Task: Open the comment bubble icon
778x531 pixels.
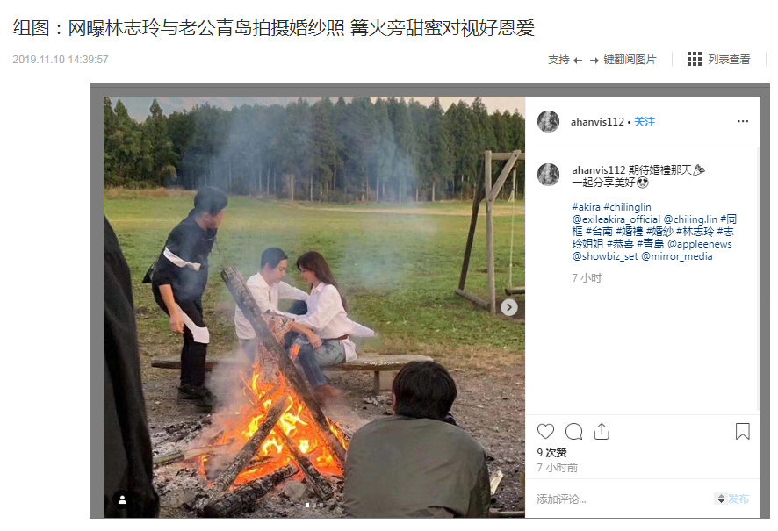Action: point(573,431)
